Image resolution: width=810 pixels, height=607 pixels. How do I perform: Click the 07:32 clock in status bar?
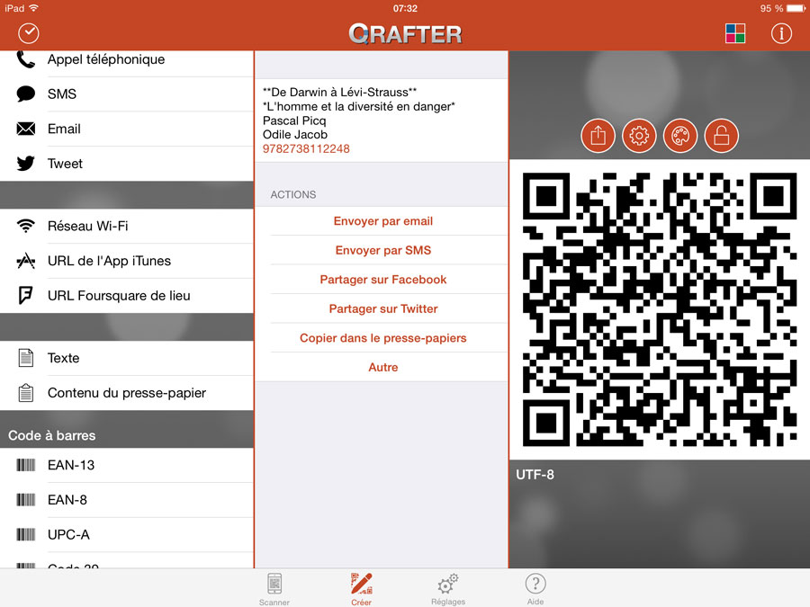pyautogui.click(x=405, y=8)
